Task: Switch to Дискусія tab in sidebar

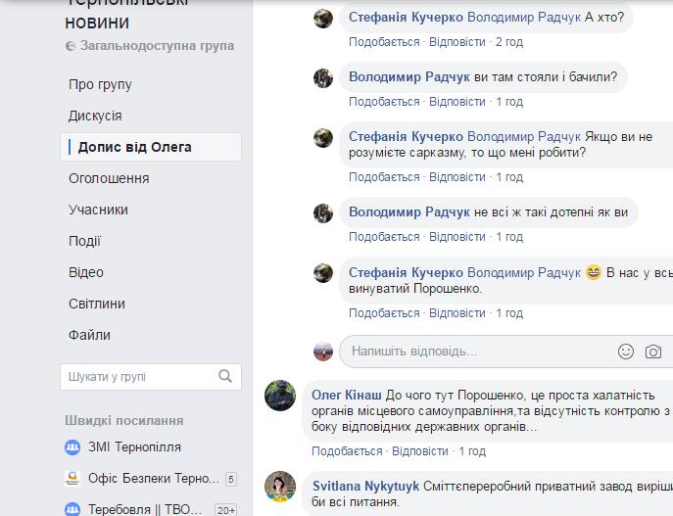Action: point(95,116)
